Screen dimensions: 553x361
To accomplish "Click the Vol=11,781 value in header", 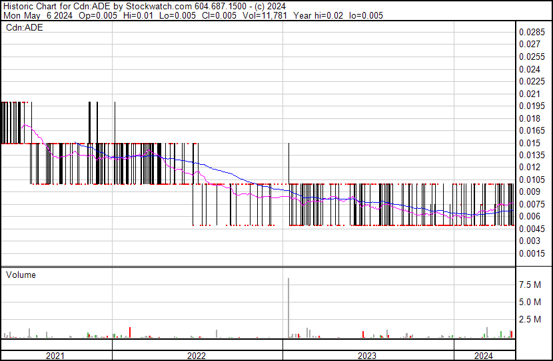I will [265, 16].
